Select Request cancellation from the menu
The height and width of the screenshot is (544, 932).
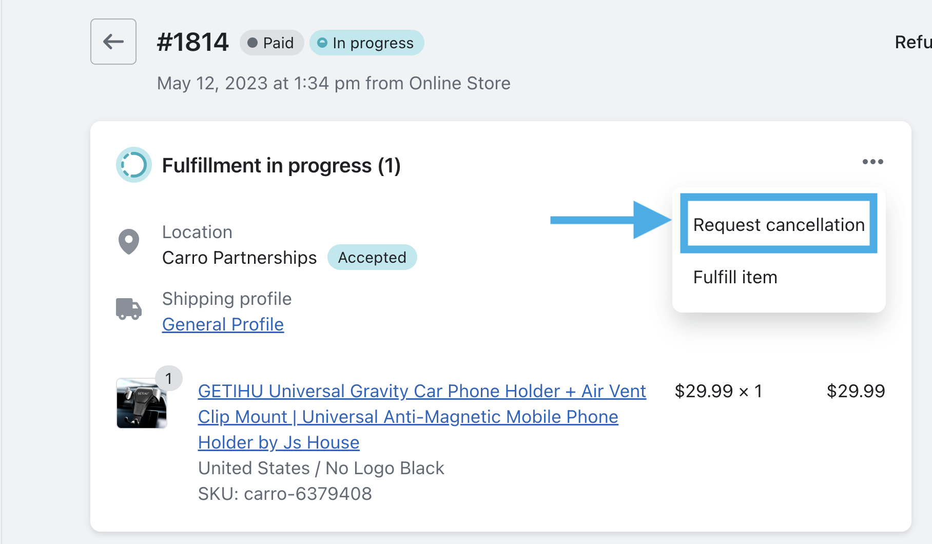tap(779, 225)
